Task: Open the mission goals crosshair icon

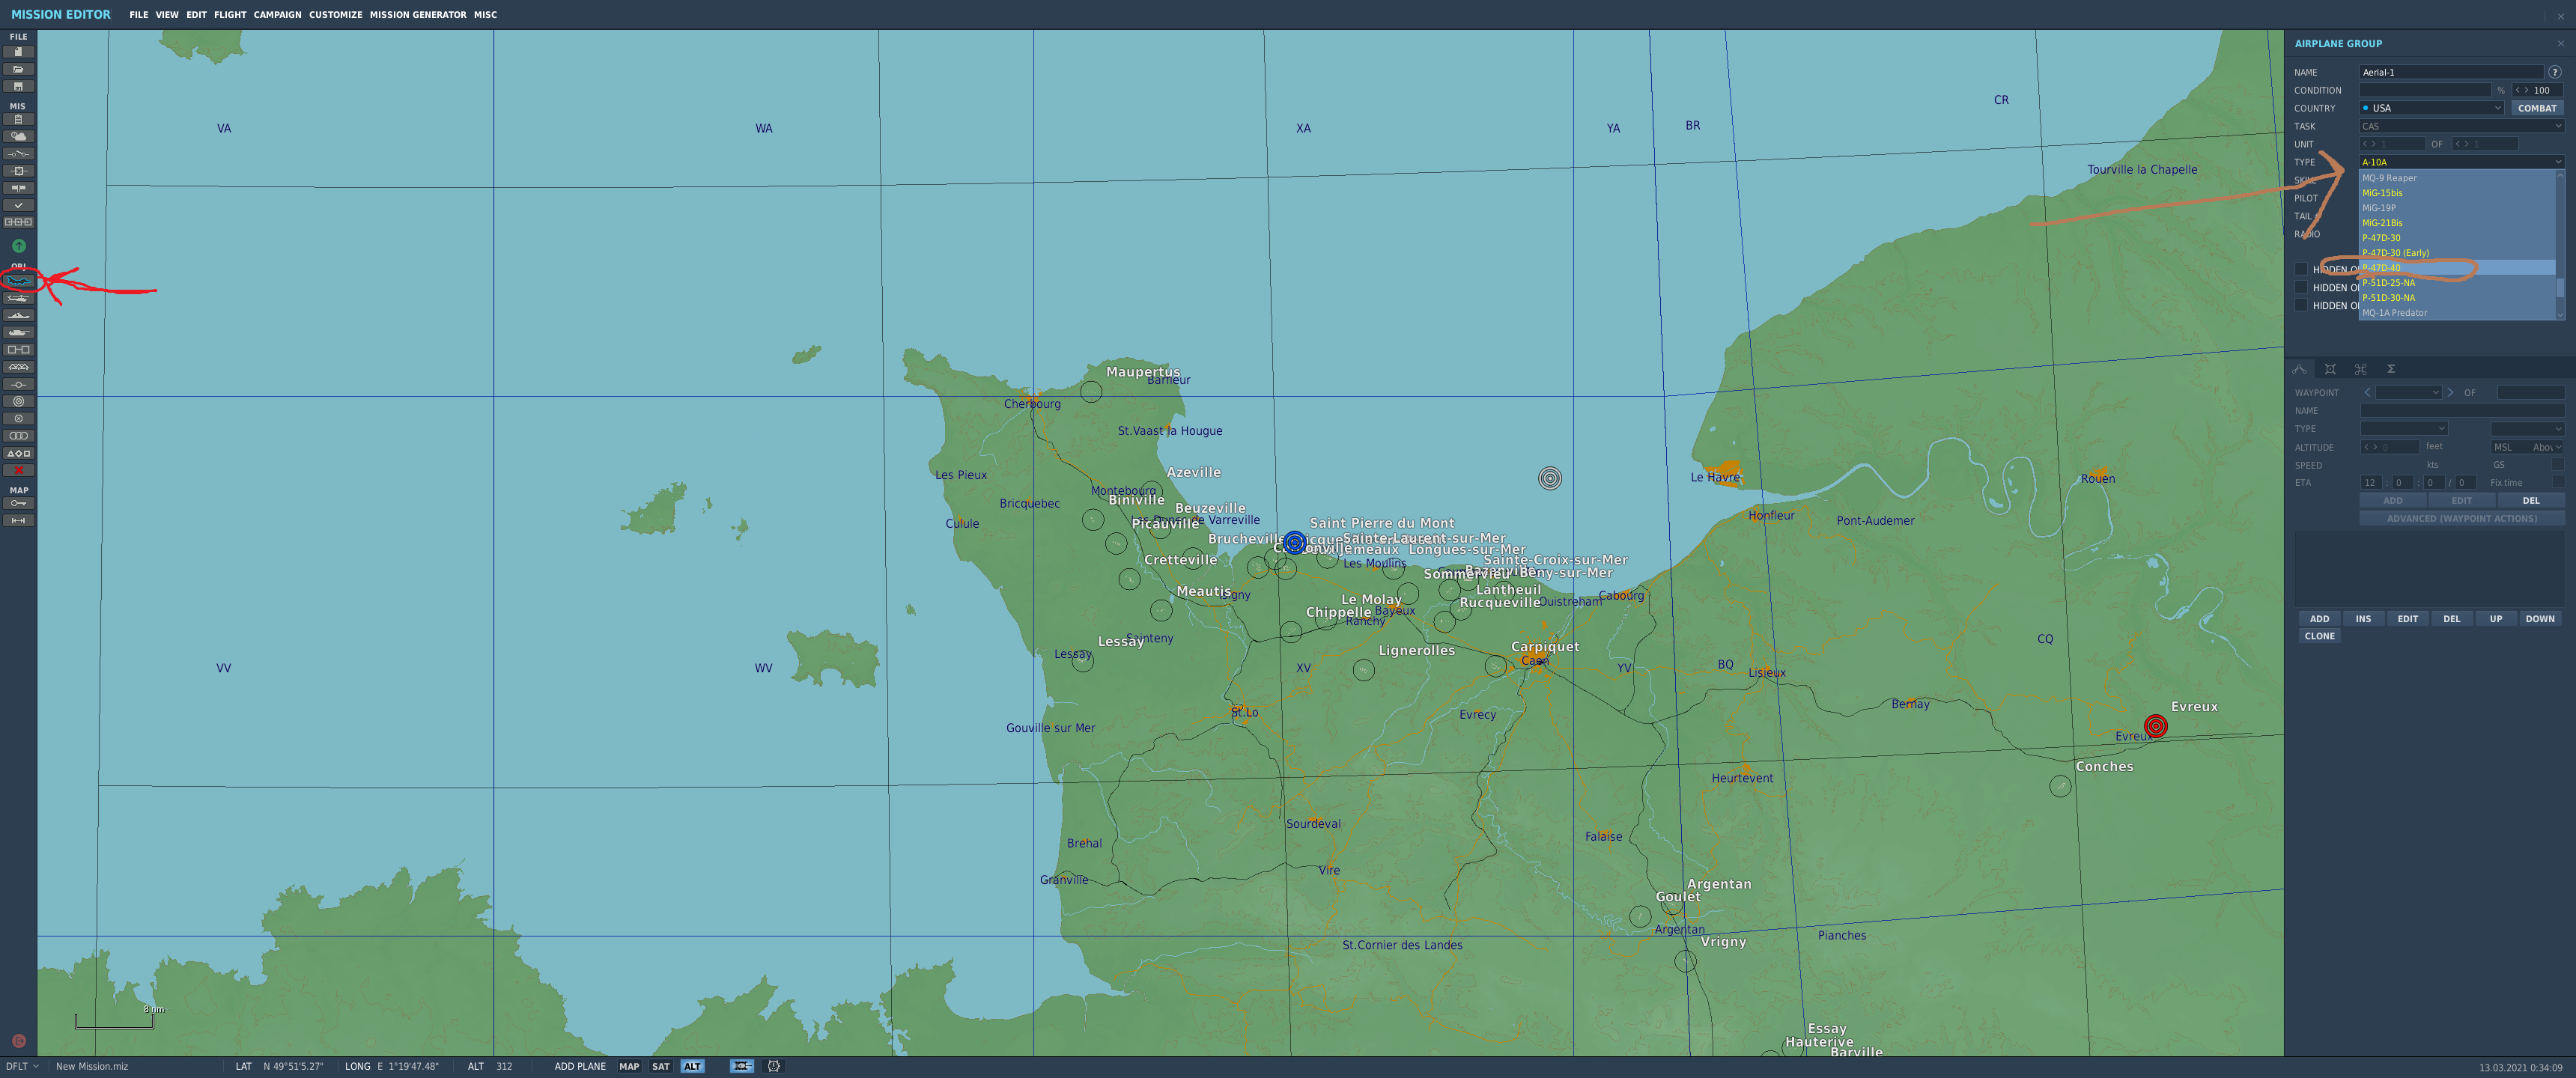Action: point(18,171)
